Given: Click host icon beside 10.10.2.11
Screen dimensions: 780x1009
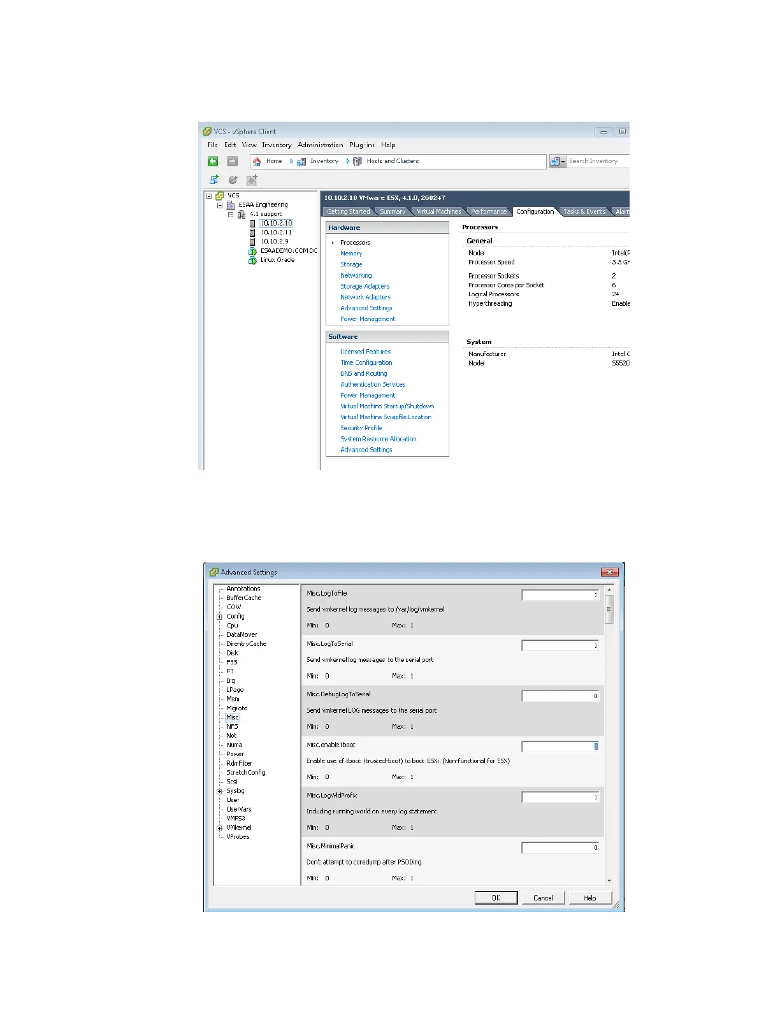Looking at the screenshot, I should point(252,233).
